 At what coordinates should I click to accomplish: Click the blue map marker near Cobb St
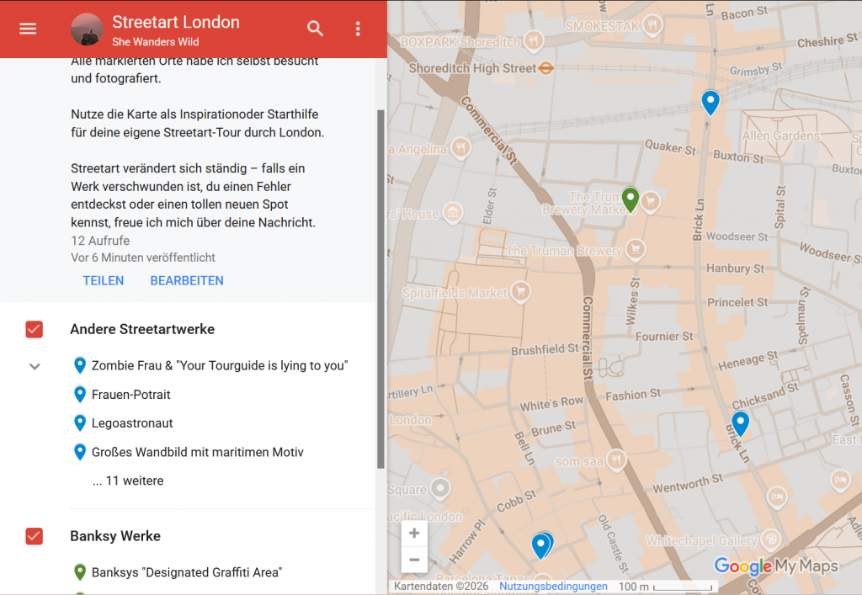point(541,546)
